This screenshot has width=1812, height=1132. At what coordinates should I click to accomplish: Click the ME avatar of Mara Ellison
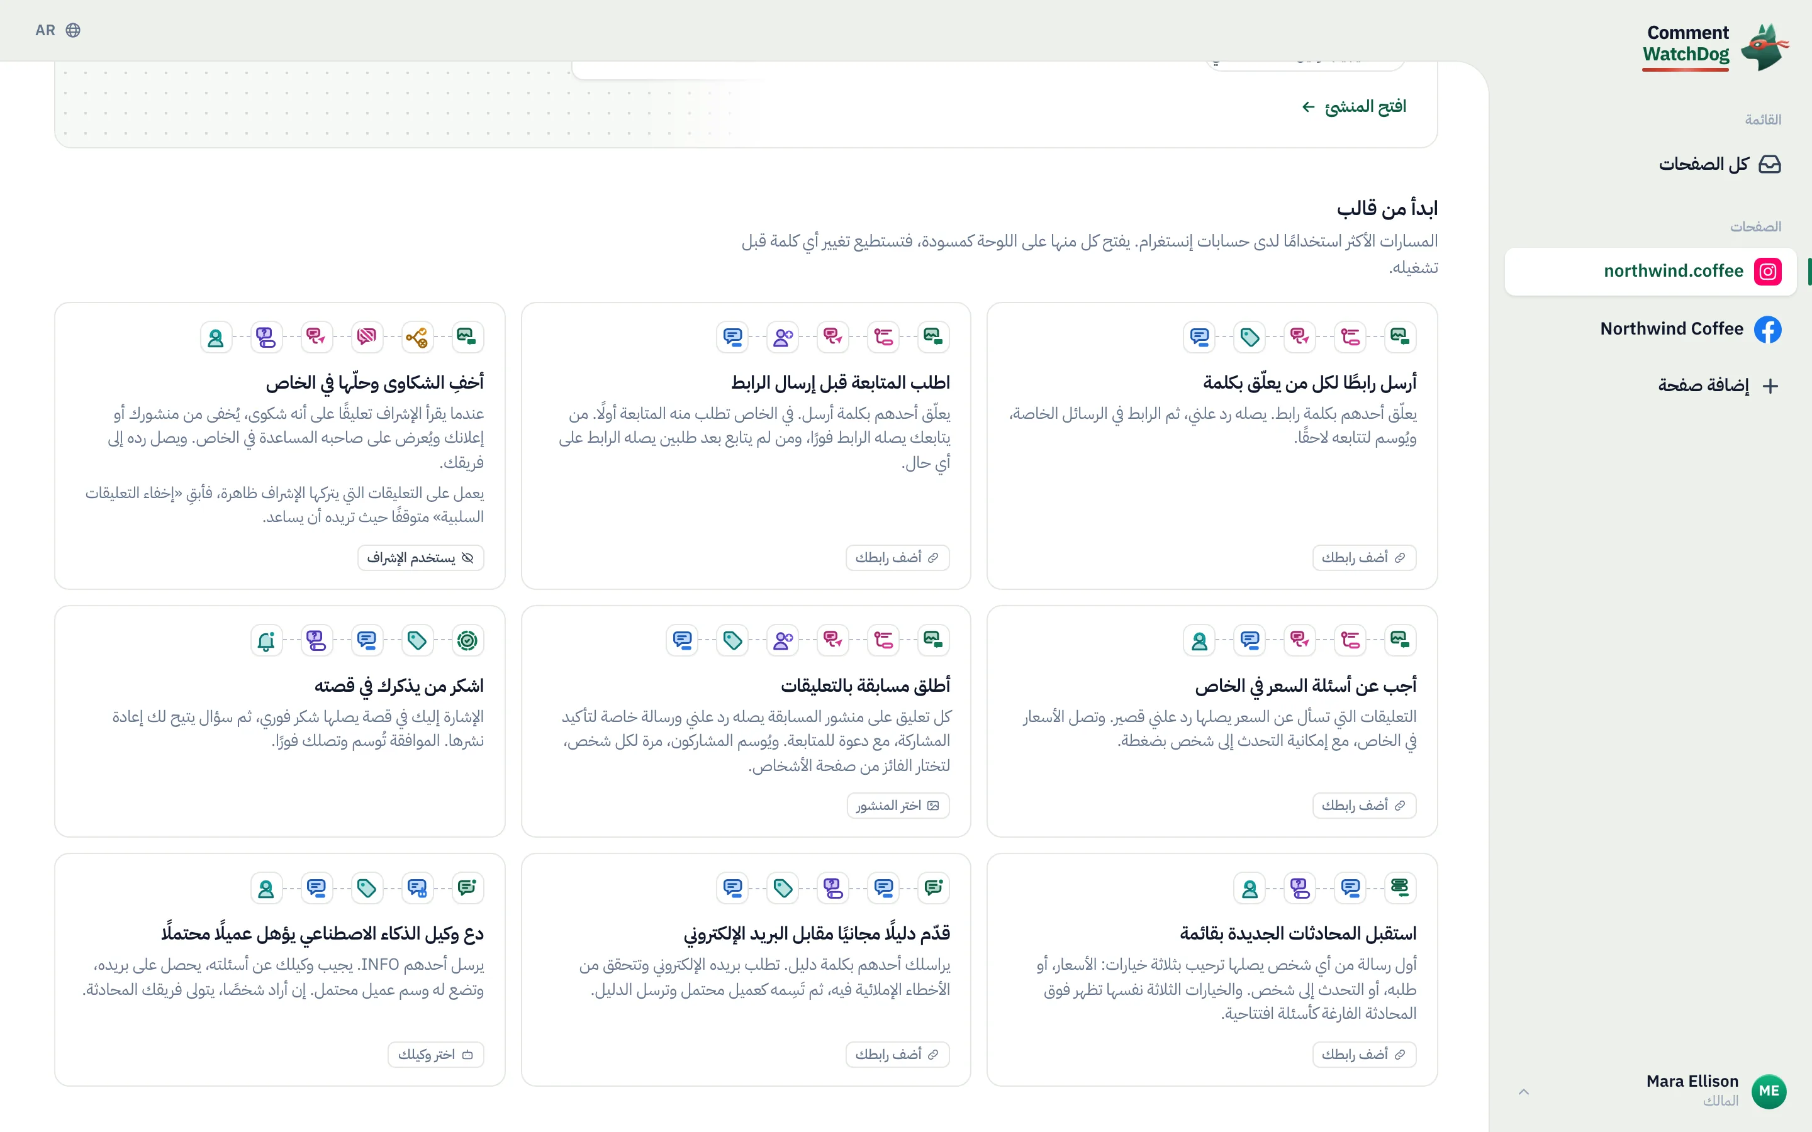point(1769,1091)
